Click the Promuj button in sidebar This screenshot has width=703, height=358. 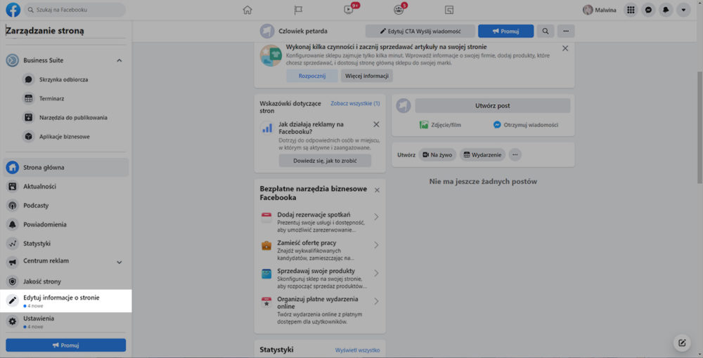(66, 345)
